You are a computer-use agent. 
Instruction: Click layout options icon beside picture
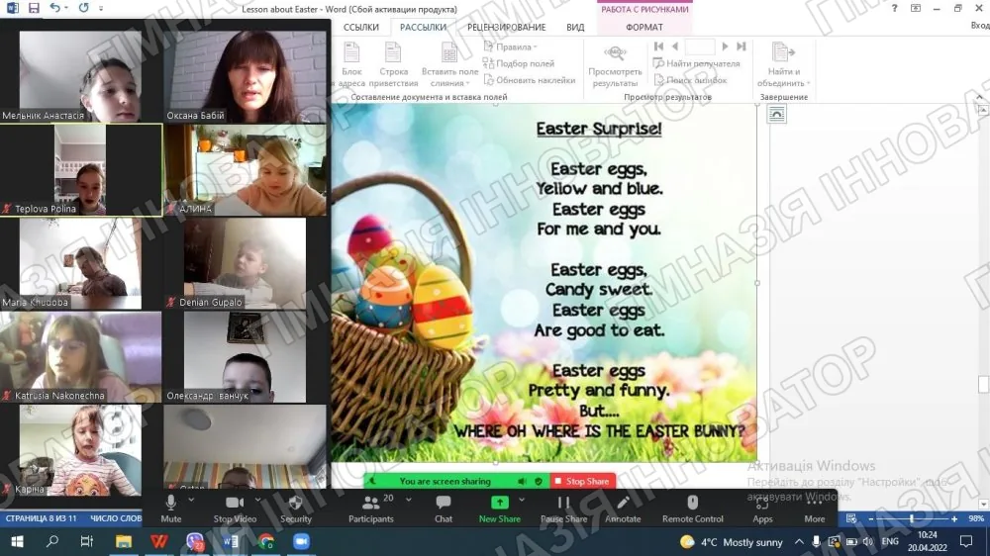pos(776,114)
